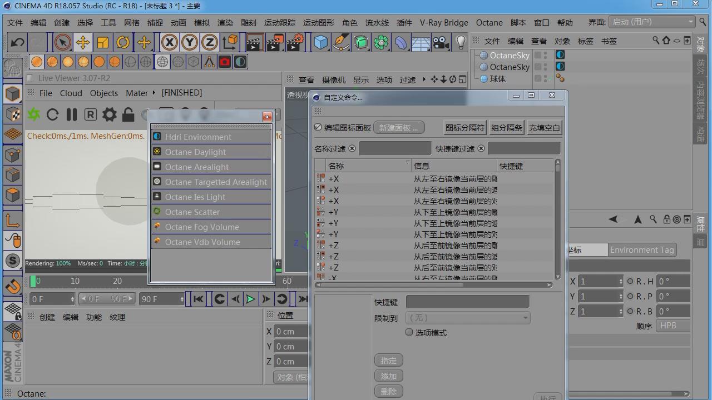Open the Pen spline tool
This screenshot has height=400, width=712.
point(341,42)
